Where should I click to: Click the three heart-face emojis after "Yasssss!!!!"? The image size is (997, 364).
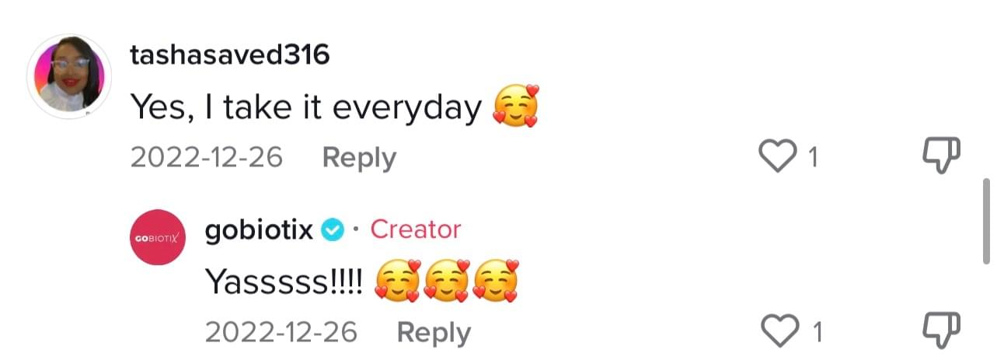[446, 282]
